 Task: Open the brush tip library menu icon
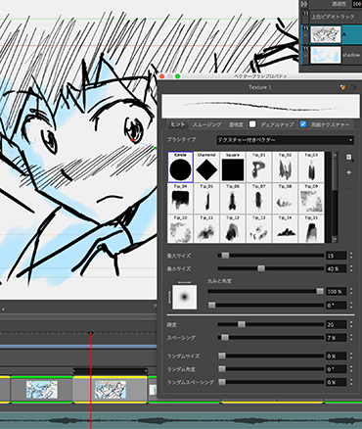click(349, 158)
